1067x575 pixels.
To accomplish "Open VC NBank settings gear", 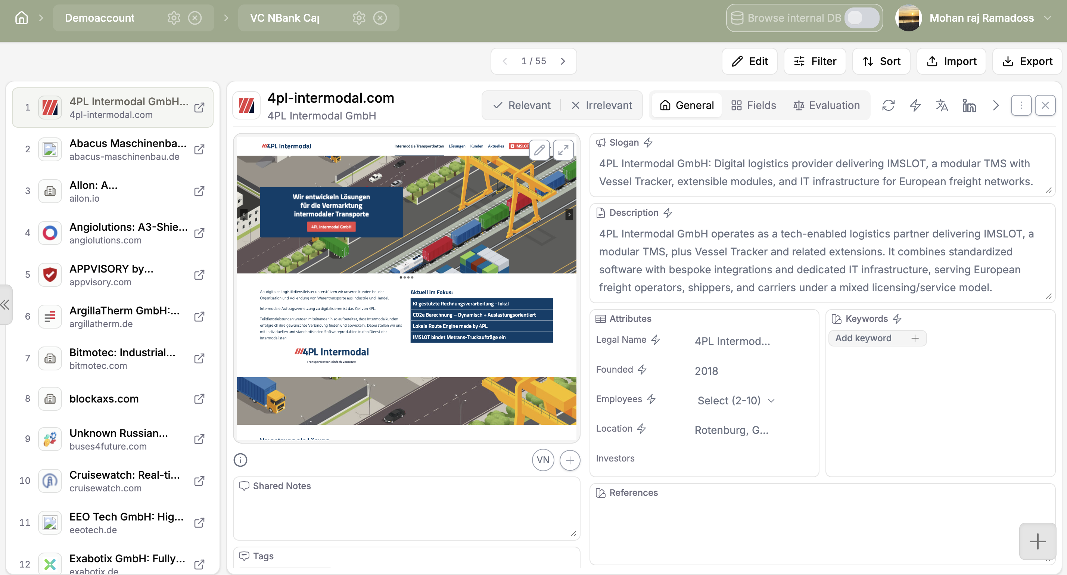I will 359,18.
